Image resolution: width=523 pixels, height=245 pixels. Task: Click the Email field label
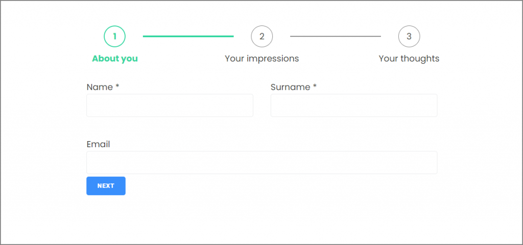point(98,144)
